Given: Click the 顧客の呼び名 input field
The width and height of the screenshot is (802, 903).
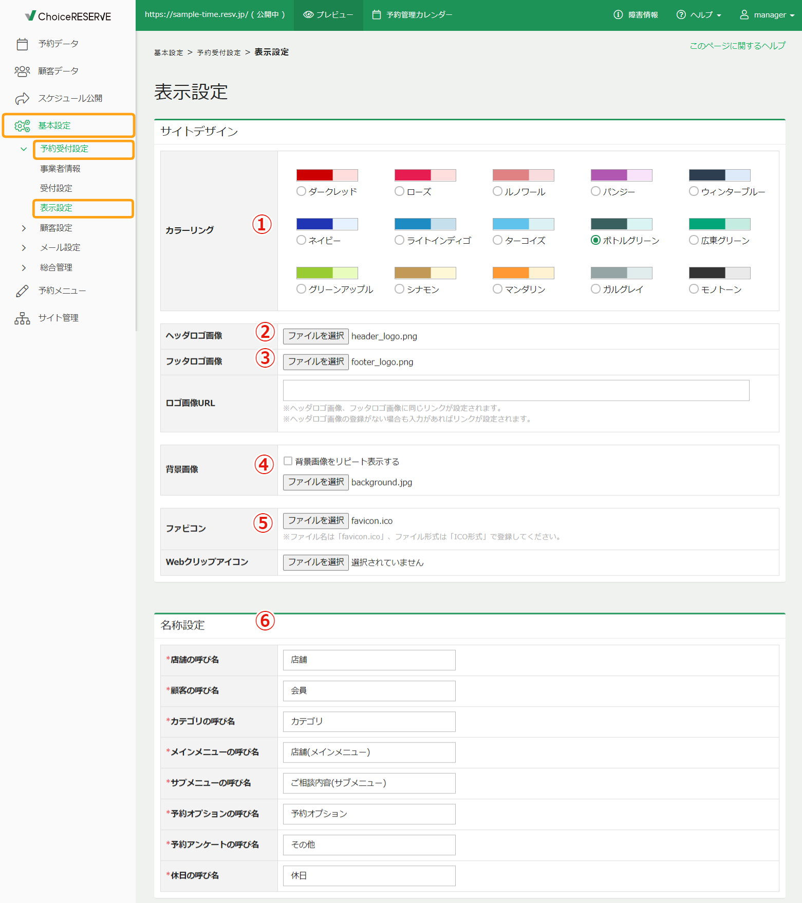Looking at the screenshot, I should coord(369,691).
